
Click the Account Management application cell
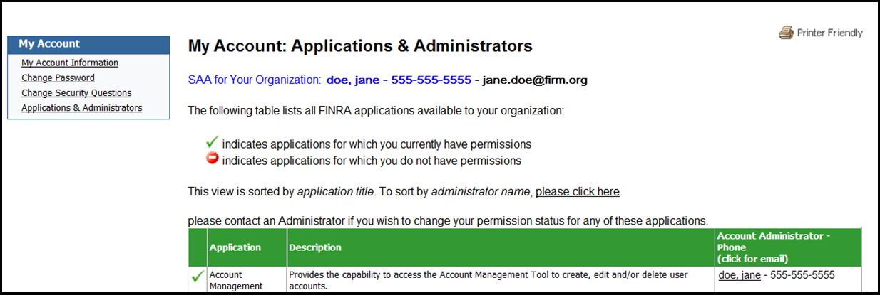click(236, 280)
